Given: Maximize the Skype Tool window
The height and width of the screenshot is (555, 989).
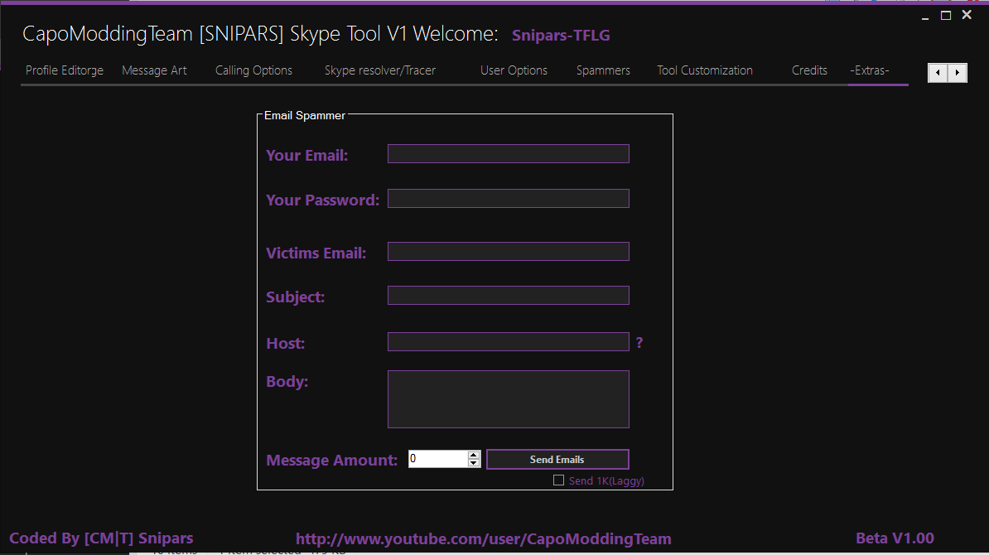Looking at the screenshot, I should pyautogui.click(x=946, y=15).
